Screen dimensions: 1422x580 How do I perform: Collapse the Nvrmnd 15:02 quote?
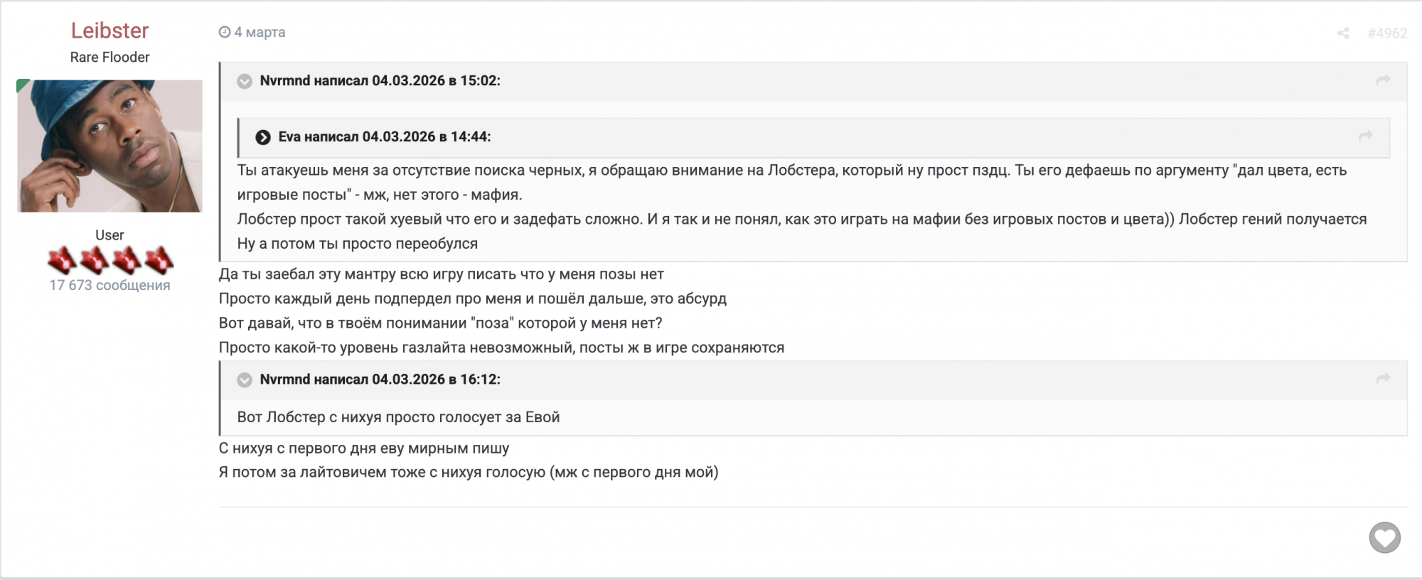(x=245, y=81)
